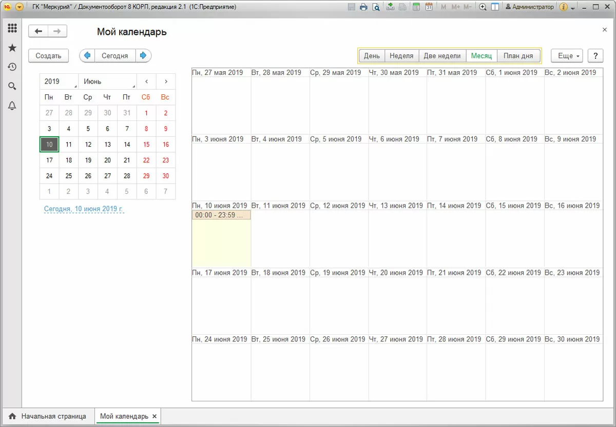Viewport: 616px width, 427px height.
Task: Click the Администратор user name
Action: (x=530, y=7)
